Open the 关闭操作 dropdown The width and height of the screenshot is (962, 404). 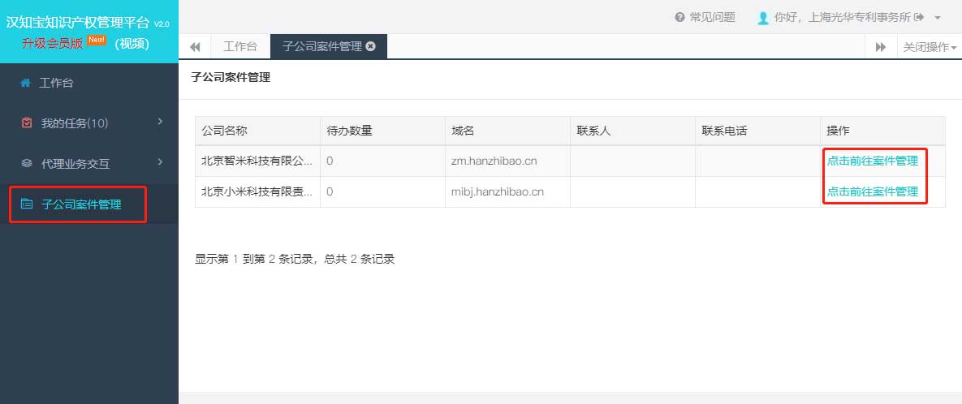click(930, 46)
